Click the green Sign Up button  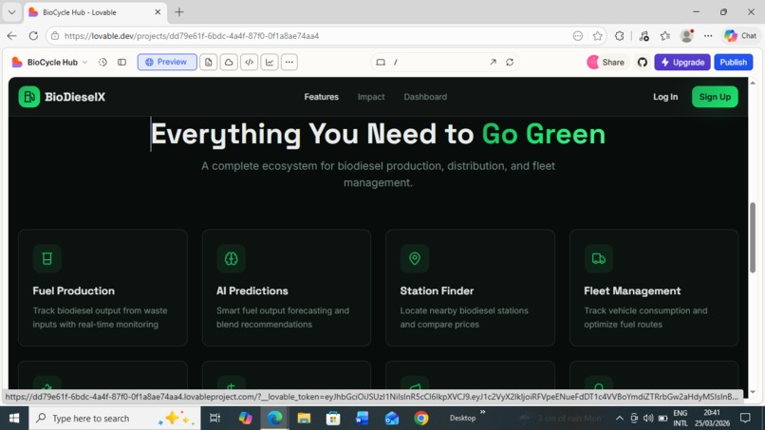point(715,97)
